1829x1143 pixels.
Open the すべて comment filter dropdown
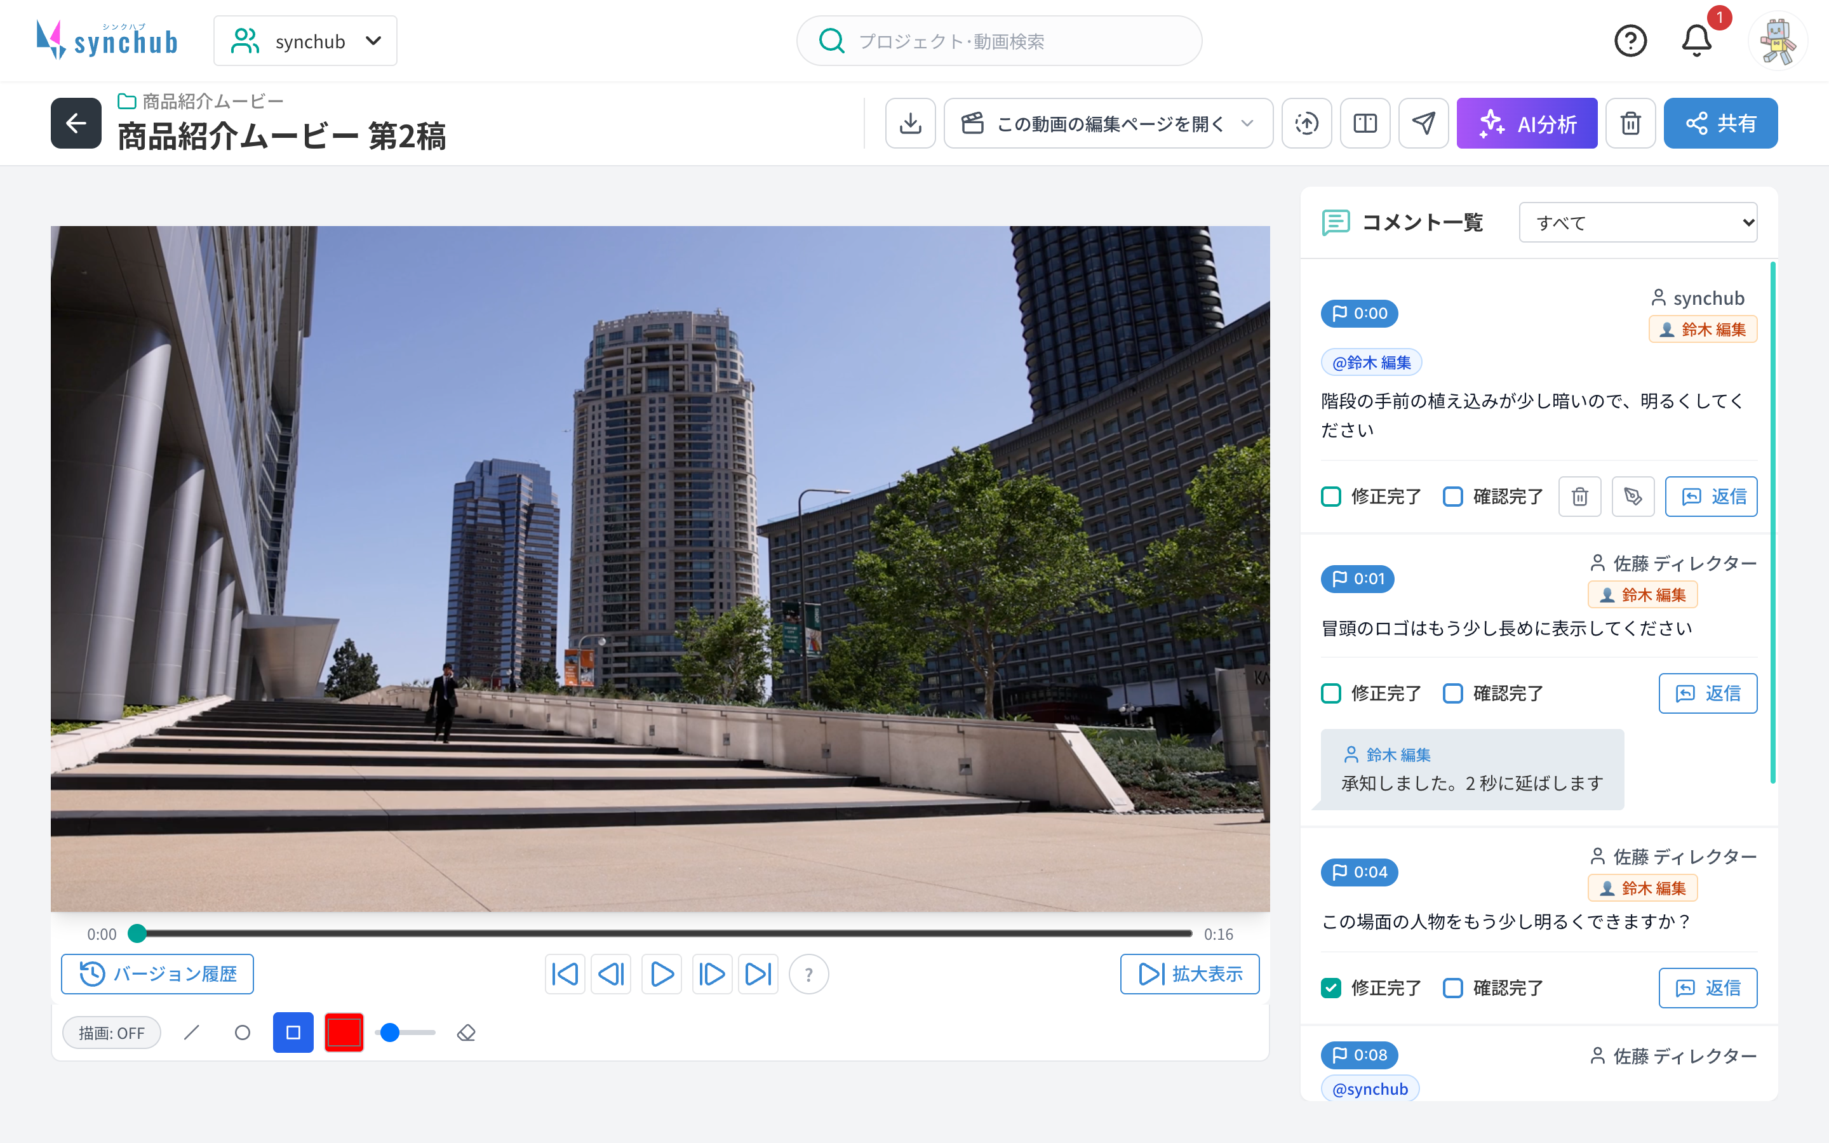[1638, 222]
